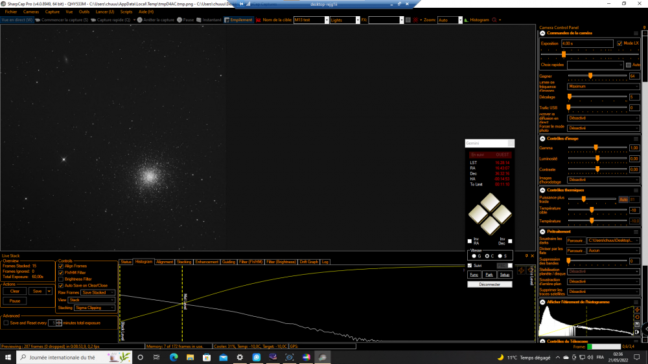This screenshot has height=364, width=648.
Task: Click the save icon in histogram panel
Action: point(637,325)
